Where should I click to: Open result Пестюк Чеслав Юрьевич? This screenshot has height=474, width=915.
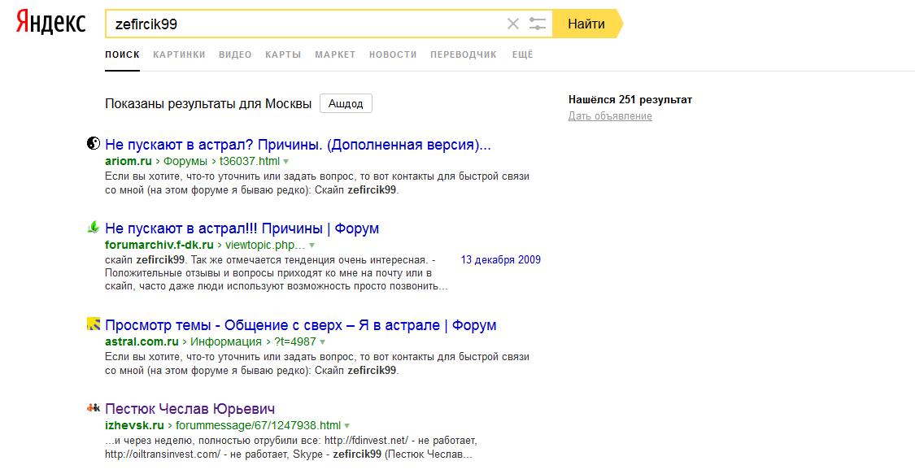click(x=190, y=409)
